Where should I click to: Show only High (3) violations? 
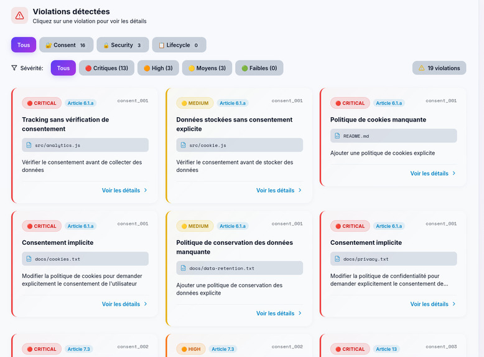pyautogui.click(x=158, y=68)
